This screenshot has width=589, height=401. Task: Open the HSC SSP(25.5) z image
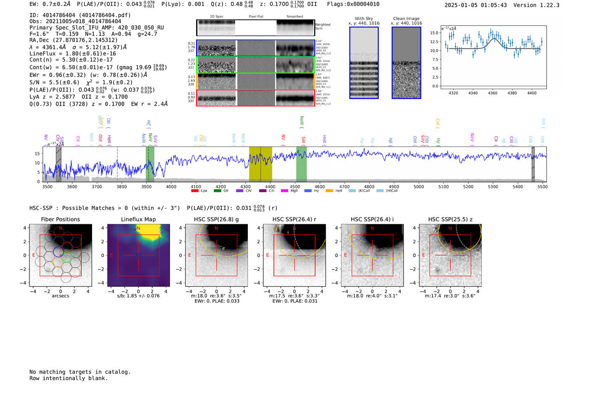(450, 255)
